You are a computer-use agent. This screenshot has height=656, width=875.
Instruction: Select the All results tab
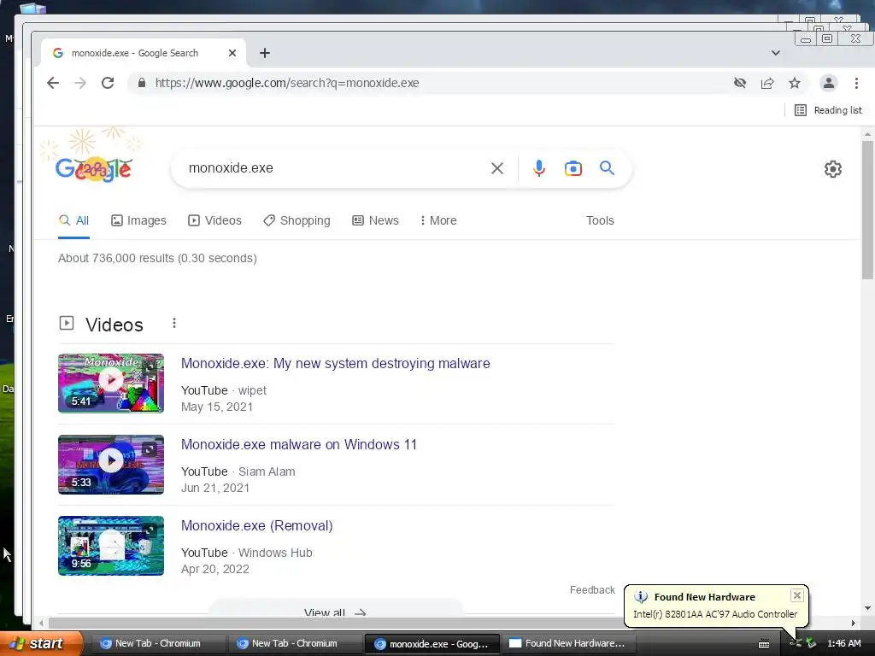point(74,220)
